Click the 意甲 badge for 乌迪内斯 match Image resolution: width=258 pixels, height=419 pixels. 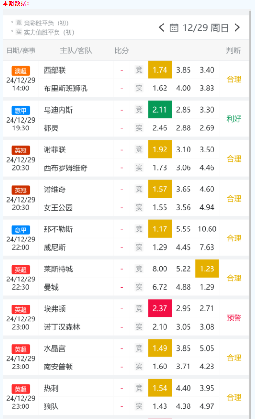pos(21,111)
